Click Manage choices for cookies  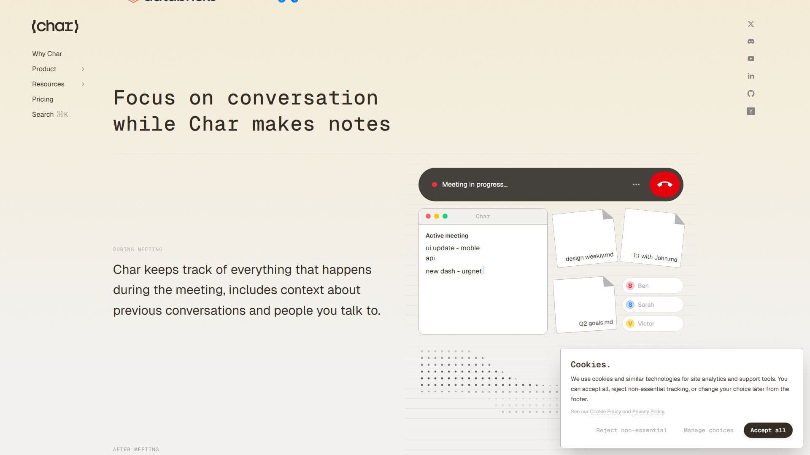coord(708,430)
